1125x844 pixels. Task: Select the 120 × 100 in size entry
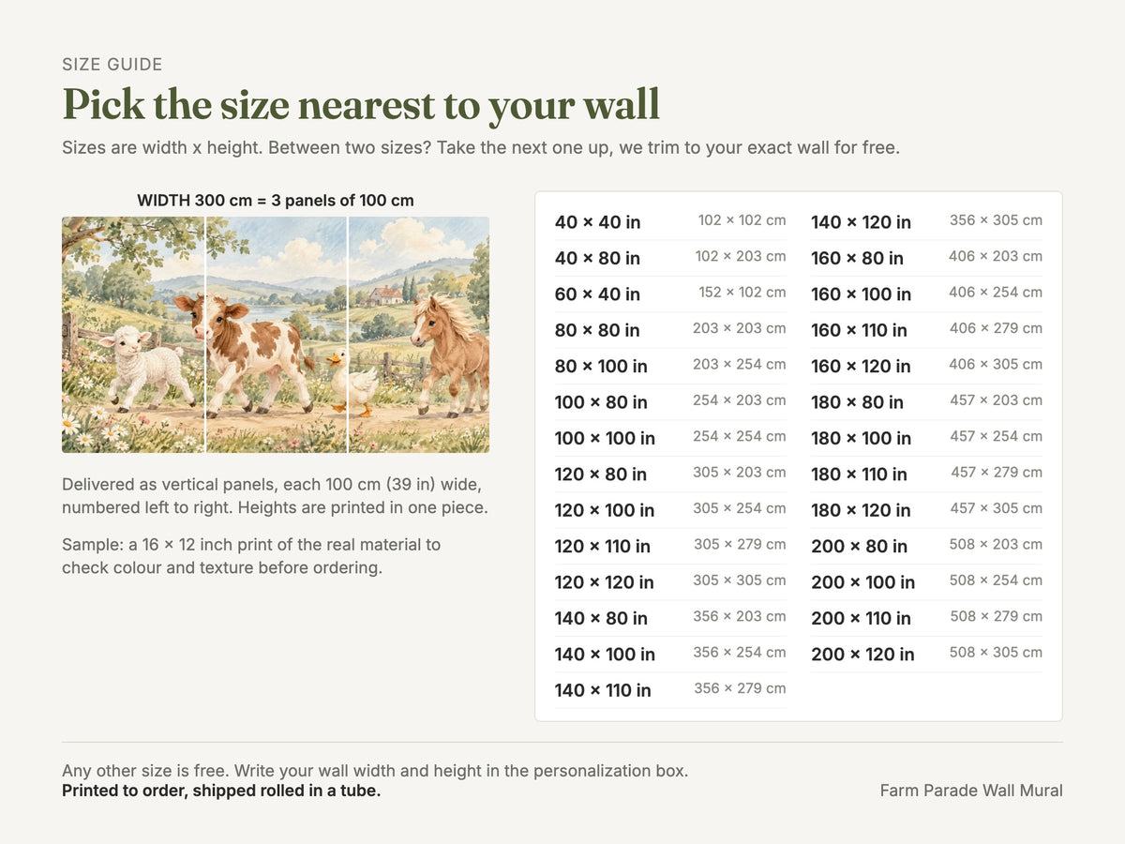pyautogui.click(x=670, y=509)
